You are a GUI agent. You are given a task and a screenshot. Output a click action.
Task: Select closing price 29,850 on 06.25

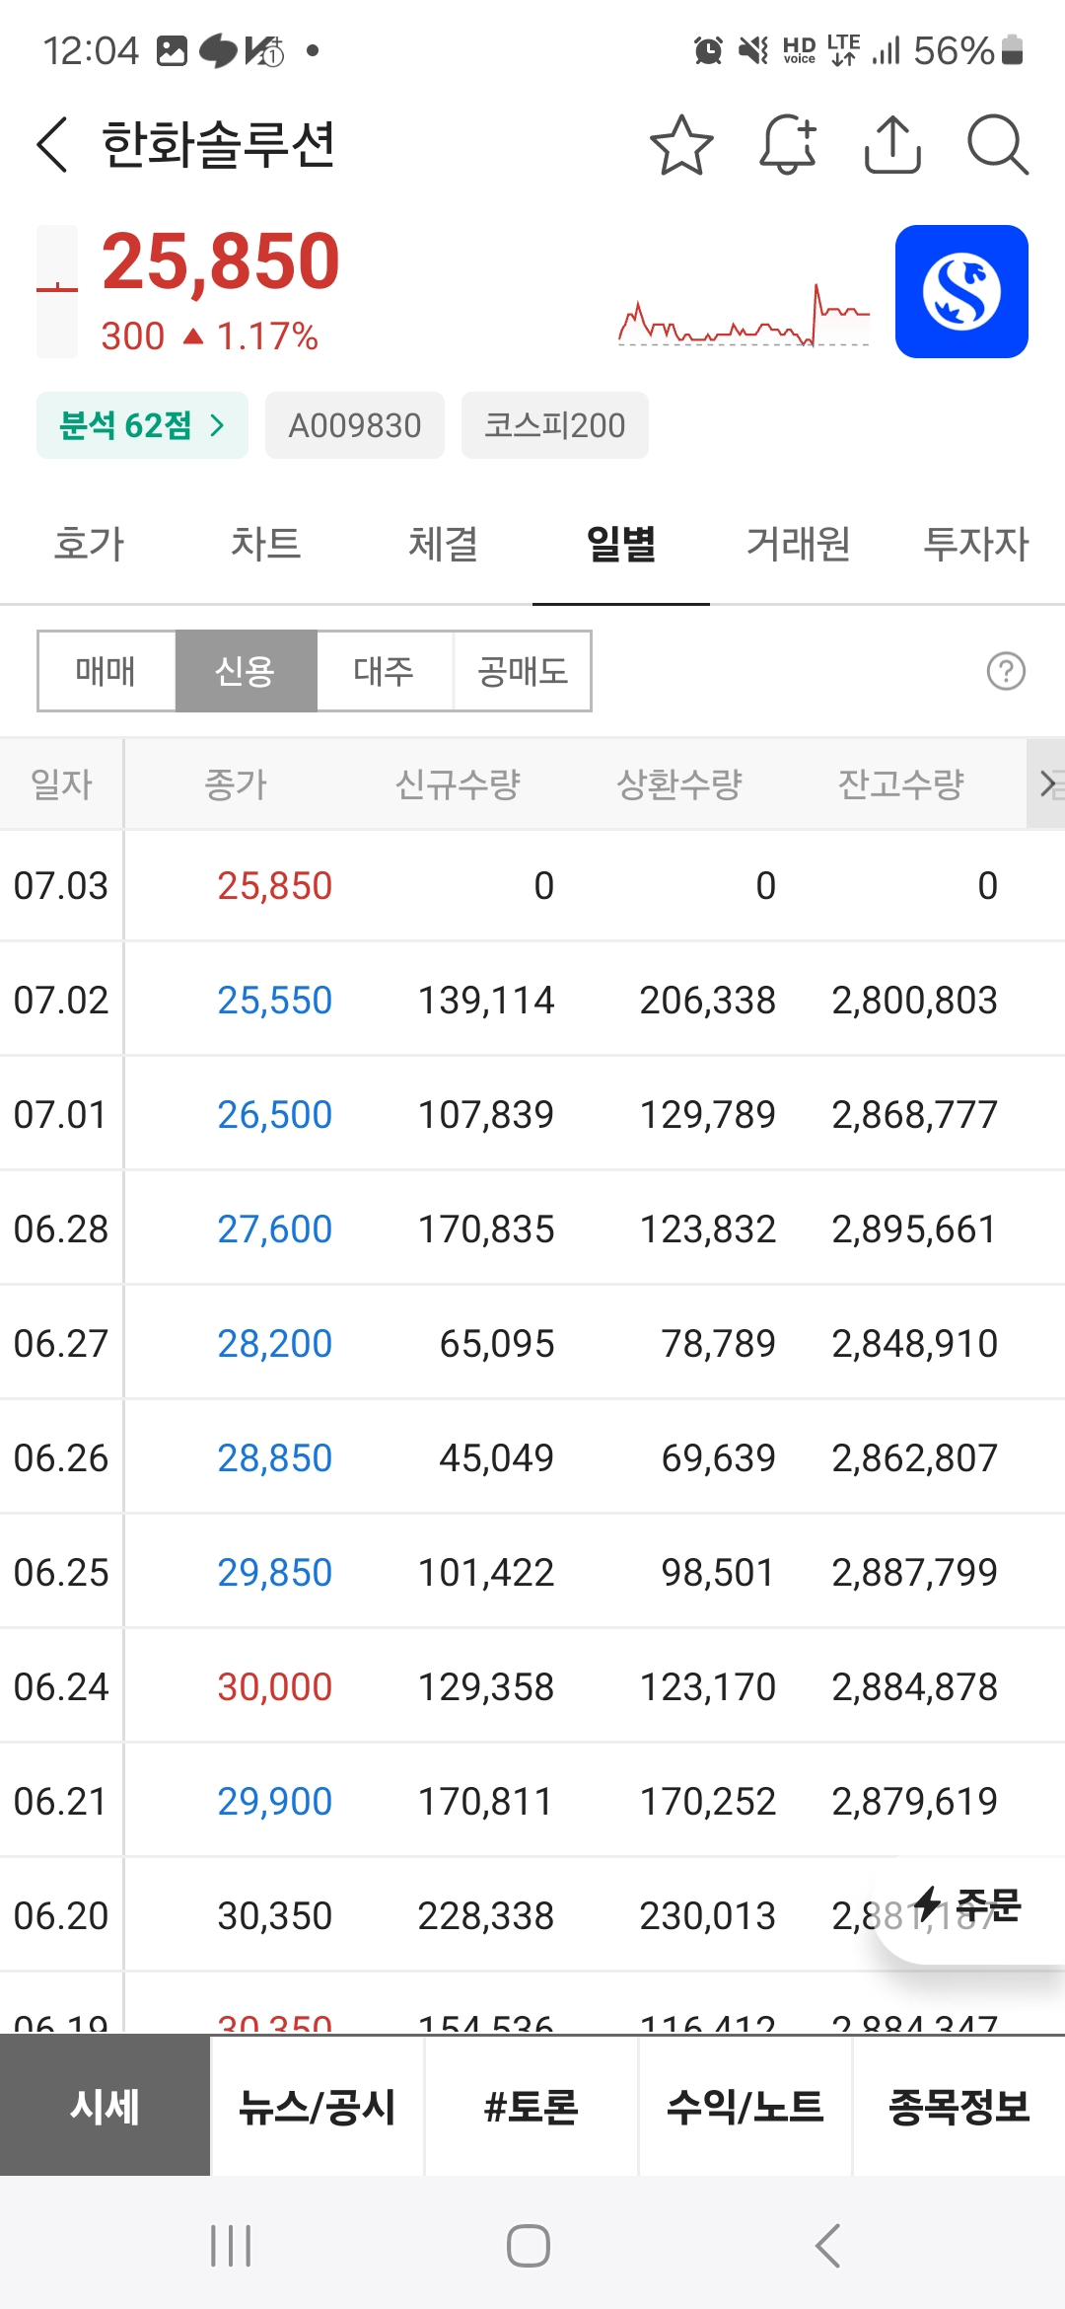coord(275,1573)
